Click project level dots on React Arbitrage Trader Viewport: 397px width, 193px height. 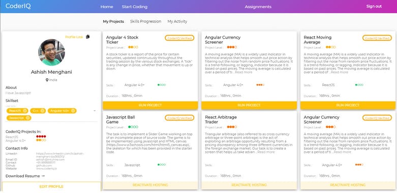tap(232, 127)
